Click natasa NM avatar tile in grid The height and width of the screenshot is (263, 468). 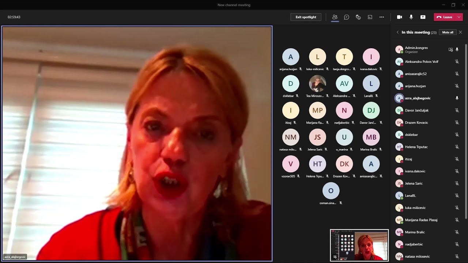pyautogui.click(x=291, y=137)
